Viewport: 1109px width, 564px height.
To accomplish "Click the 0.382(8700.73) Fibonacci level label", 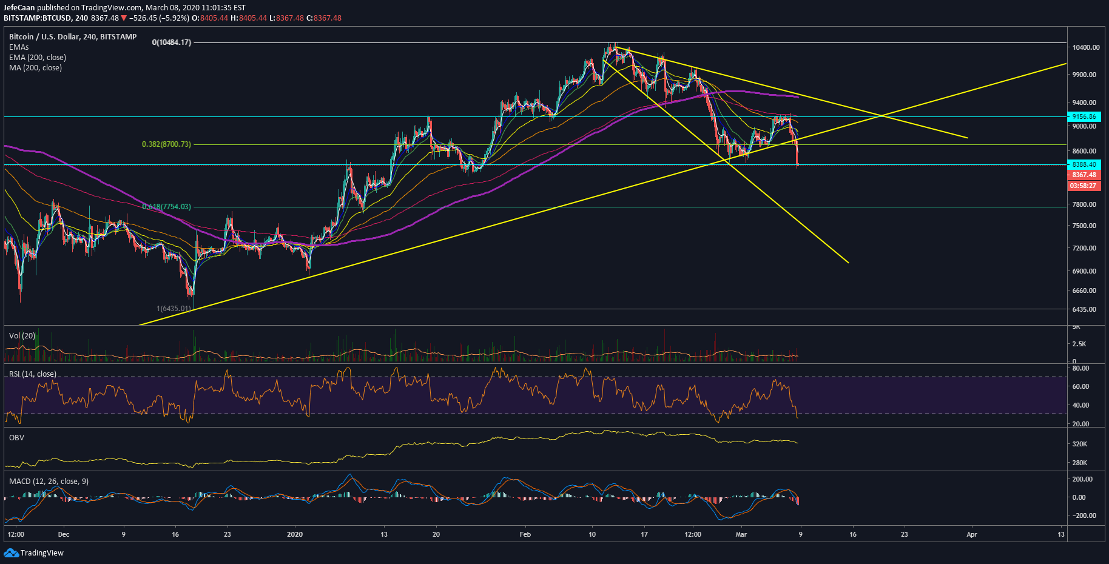I will point(166,144).
